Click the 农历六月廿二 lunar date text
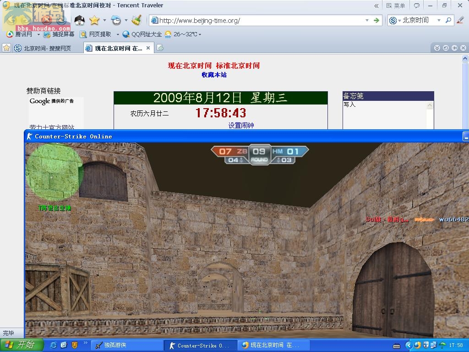469x352 pixels. click(150, 114)
